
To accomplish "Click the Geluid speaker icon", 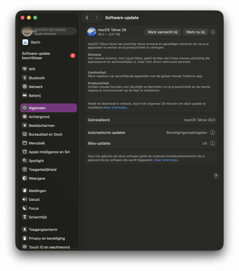I will [25, 200].
